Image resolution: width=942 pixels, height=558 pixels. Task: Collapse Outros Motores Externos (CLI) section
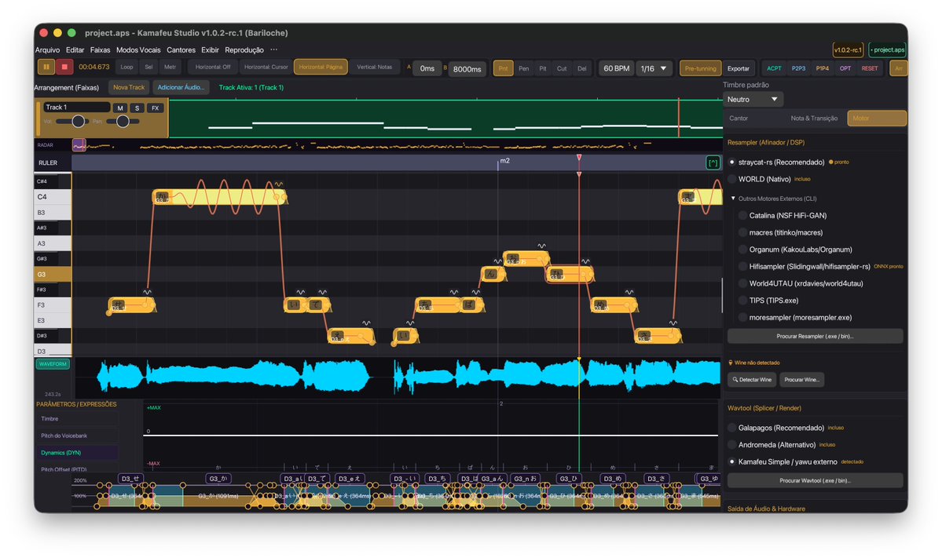[733, 199]
